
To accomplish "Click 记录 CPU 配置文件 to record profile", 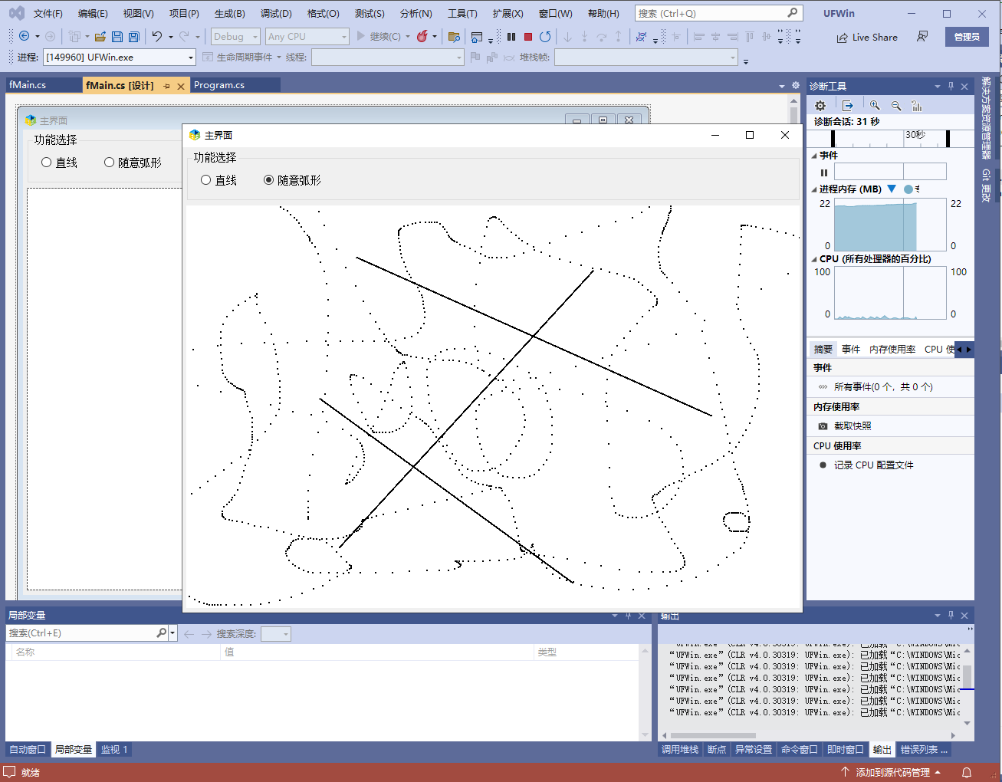I will [x=866, y=465].
